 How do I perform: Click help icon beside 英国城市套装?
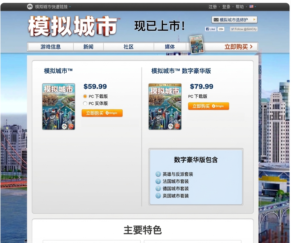pos(158,196)
